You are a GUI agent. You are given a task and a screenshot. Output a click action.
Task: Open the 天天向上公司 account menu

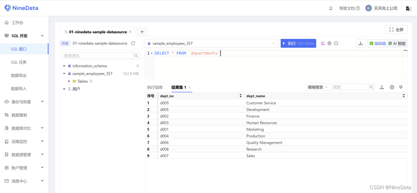point(381,8)
